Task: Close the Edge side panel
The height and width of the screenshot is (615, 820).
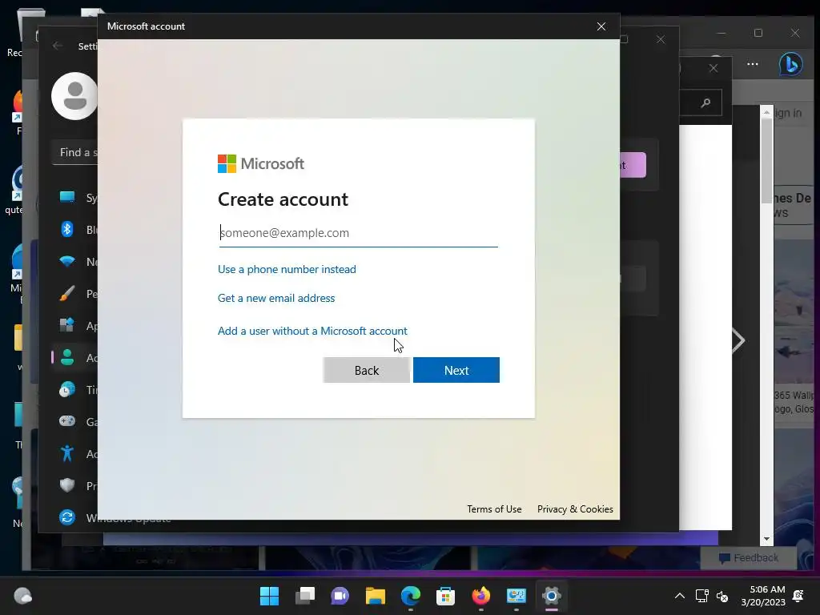Action: [x=713, y=68]
